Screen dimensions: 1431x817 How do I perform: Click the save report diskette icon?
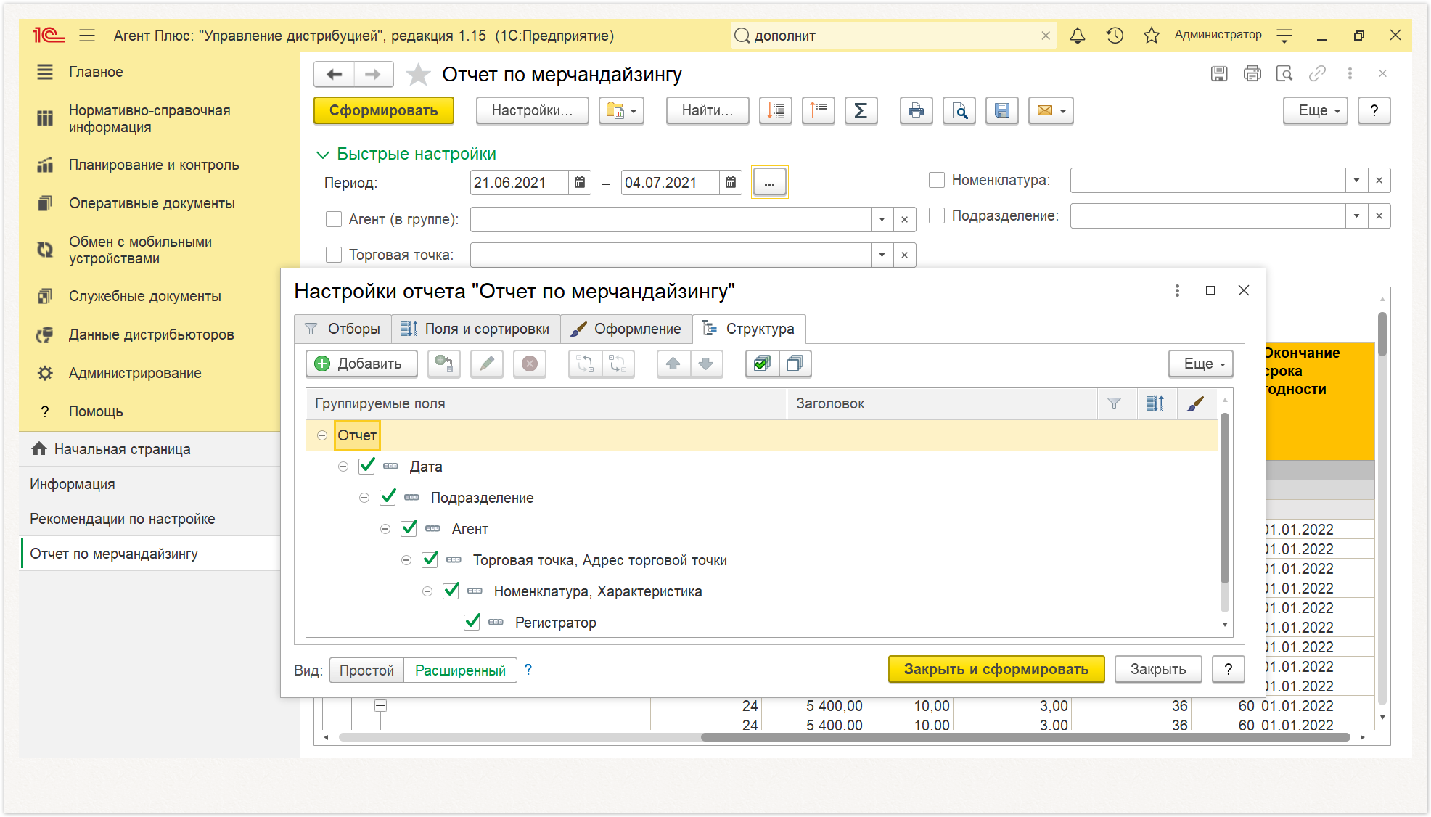(1001, 111)
